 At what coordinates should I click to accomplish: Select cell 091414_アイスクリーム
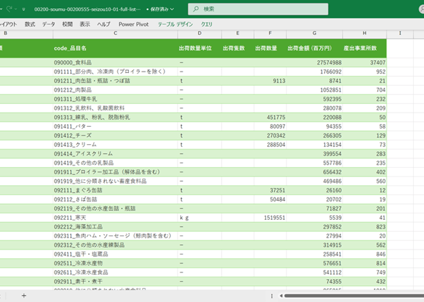(x=116, y=154)
